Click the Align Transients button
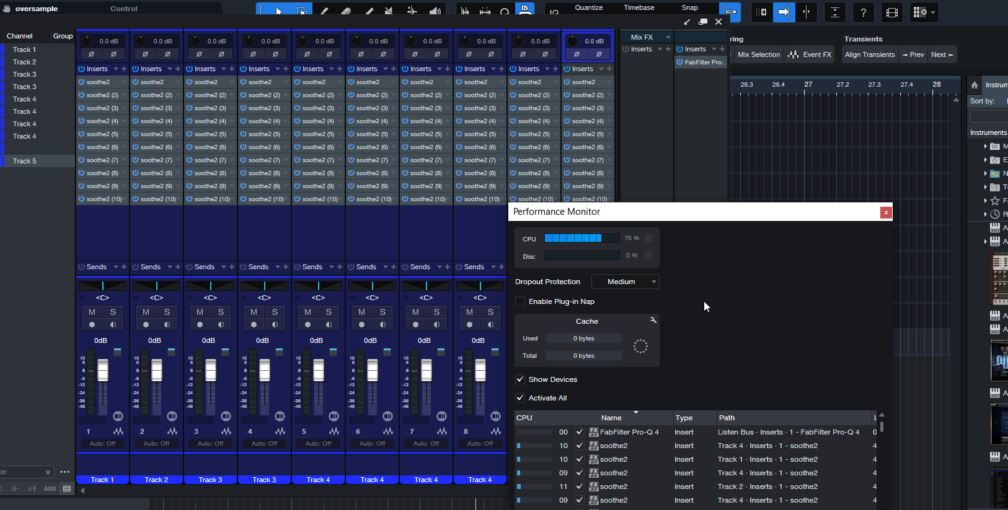The width and height of the screenshot is (1008, 510). click(869, 54)
